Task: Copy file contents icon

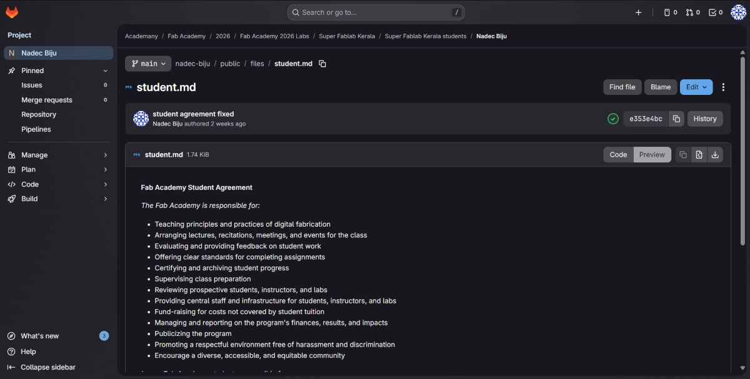Action: point(683,155)
